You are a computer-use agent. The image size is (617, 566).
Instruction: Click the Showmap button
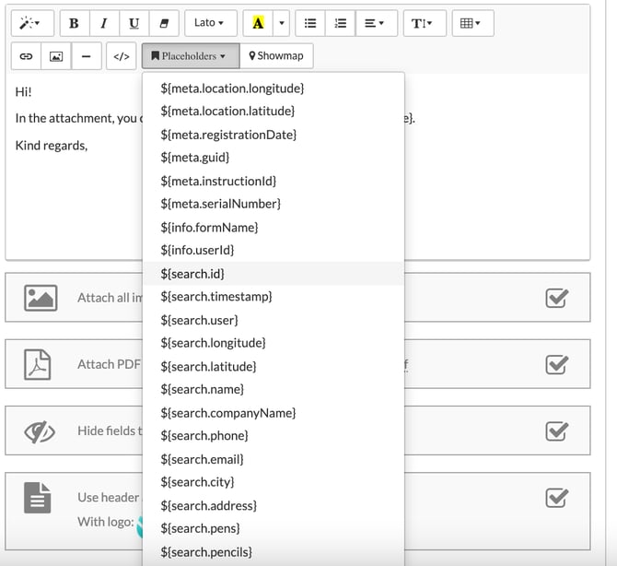pos(276,56)
